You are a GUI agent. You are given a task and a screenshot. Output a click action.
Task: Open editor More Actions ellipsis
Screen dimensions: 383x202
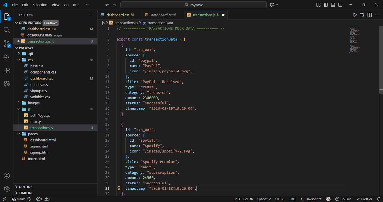(377, 15)
